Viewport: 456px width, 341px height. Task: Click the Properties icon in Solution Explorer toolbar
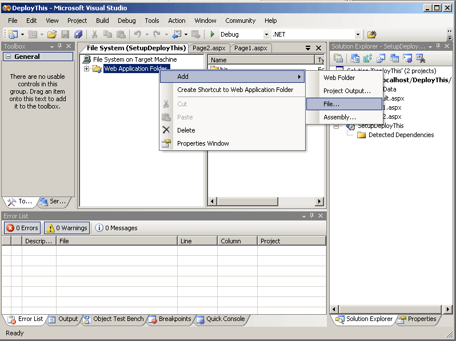pyautogui.click(x=338, y=58)
